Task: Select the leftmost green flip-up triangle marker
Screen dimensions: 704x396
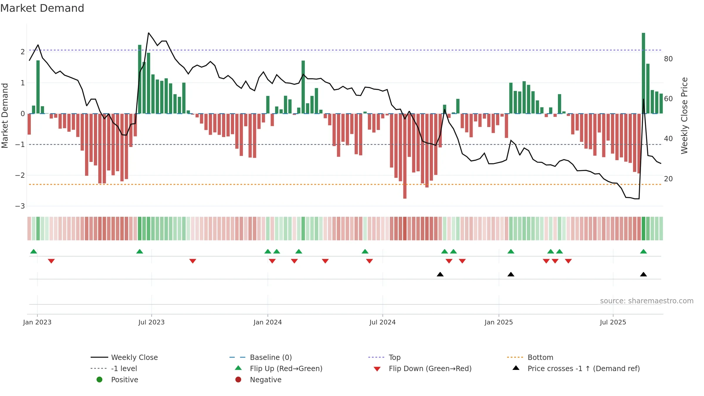Action: pos(34,251)
